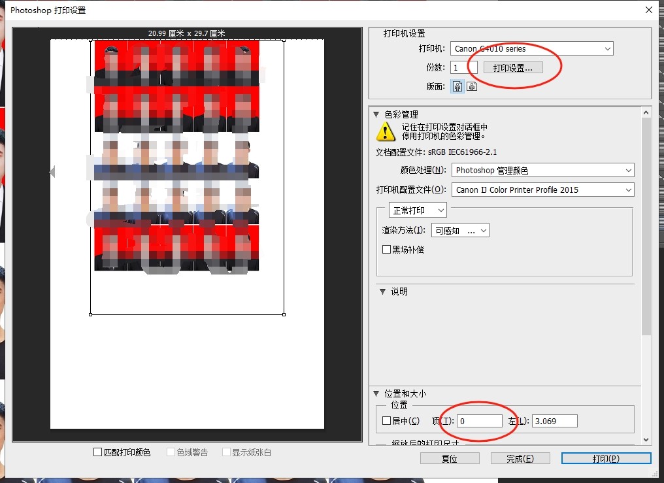The width and height of the screenshot is (664, 483).
Task: Click the 复位 reset button
Action: (x=450, y=458)
